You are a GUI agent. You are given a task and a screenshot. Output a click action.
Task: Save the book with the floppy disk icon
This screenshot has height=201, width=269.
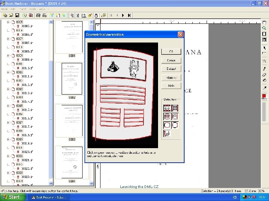pyautogui.click(x=17, y=15)
